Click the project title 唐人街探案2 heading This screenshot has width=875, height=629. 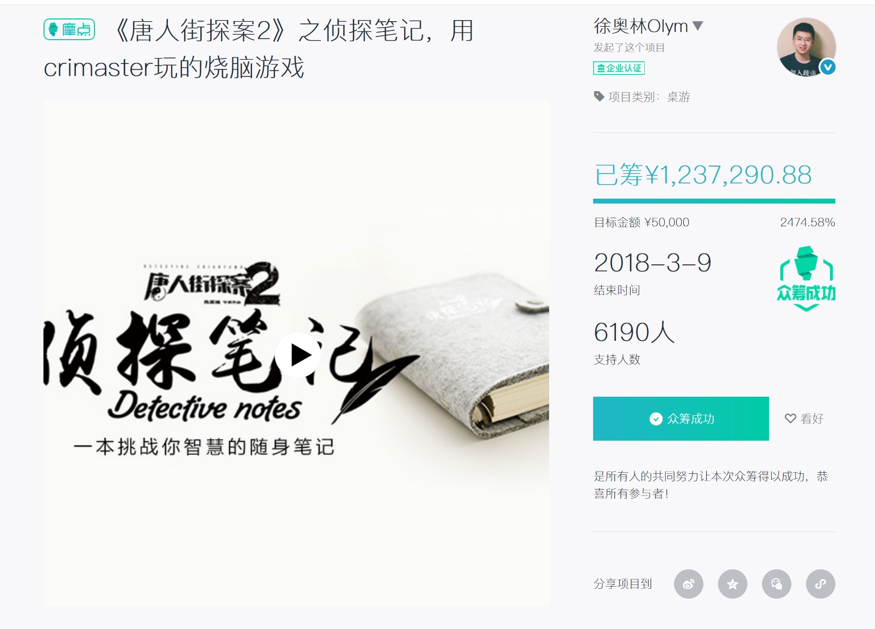click(x=260, y=49)
